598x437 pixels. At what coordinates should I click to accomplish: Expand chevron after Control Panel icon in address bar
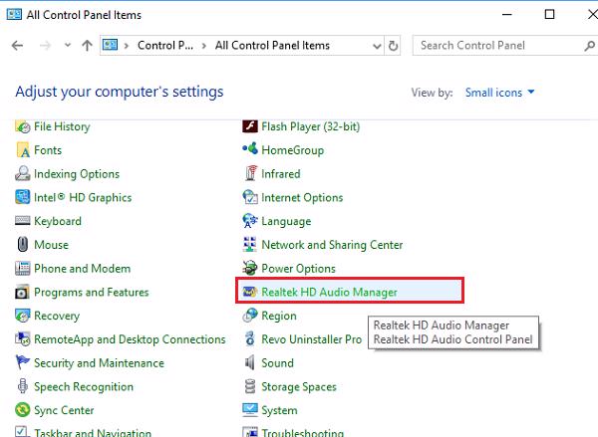[127, 46]
